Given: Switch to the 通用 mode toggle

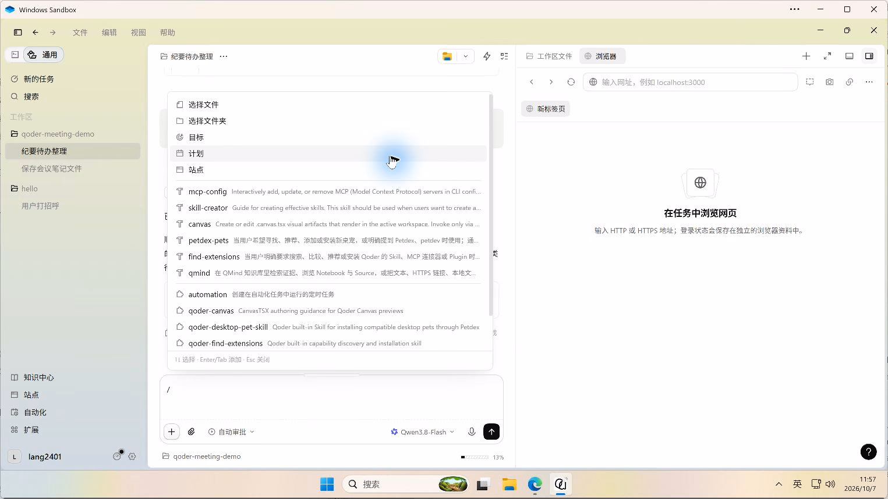Looking at the screenshot, I should 43,55.
